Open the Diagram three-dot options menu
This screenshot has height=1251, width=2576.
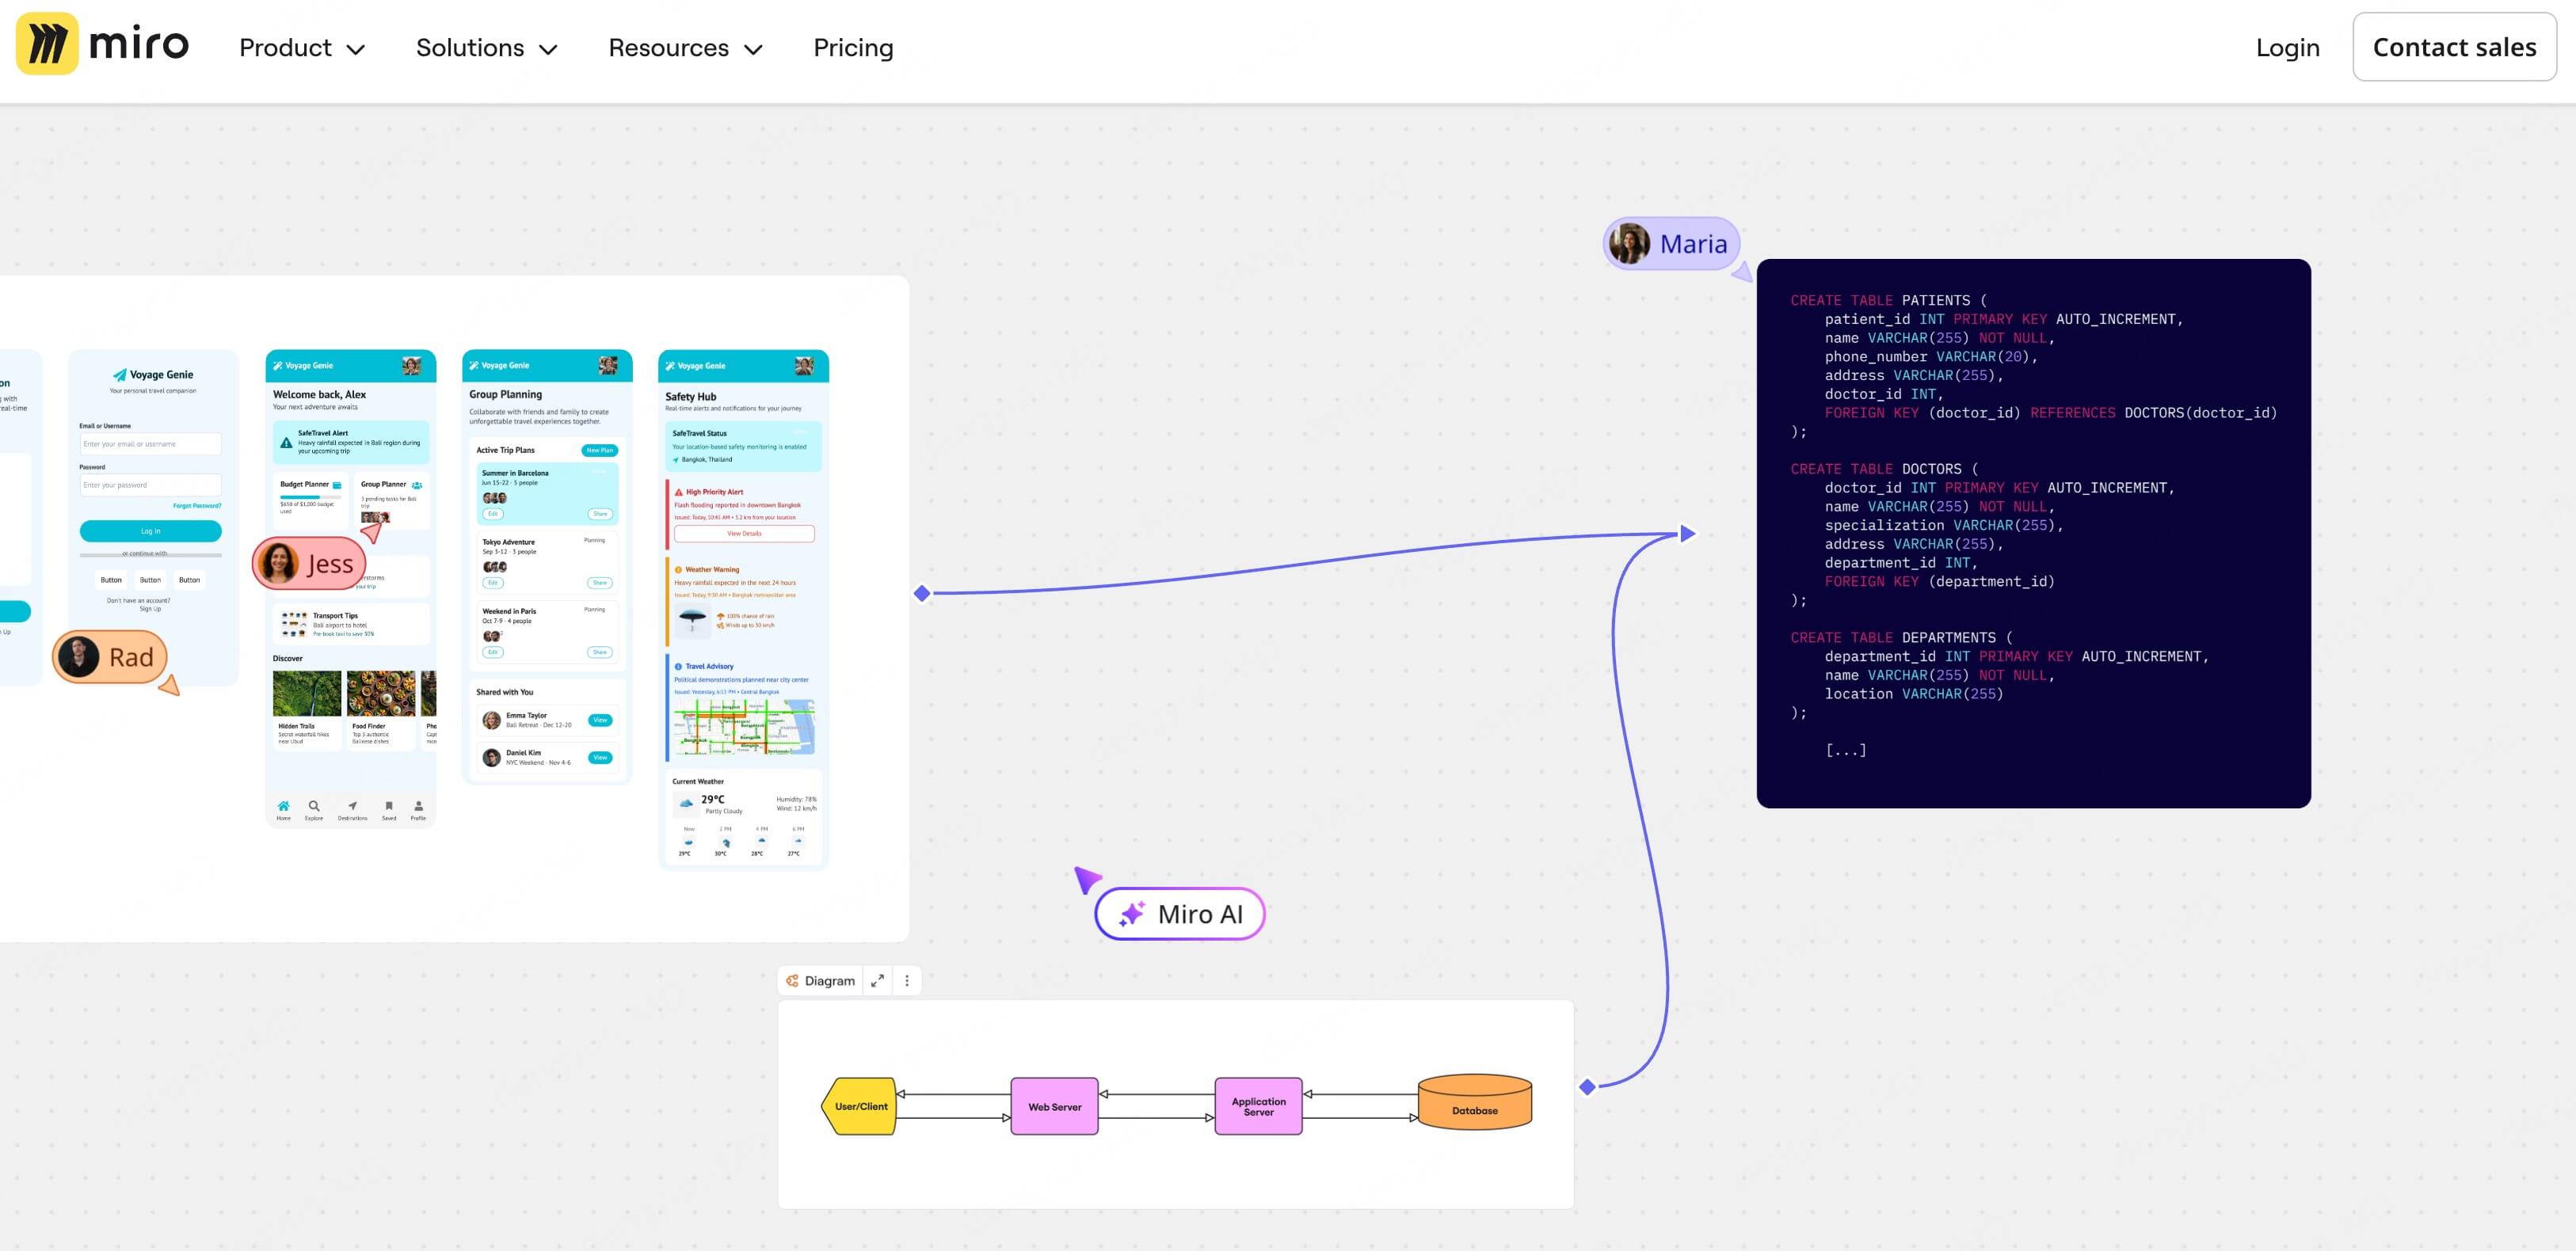[x=907, y=980]
